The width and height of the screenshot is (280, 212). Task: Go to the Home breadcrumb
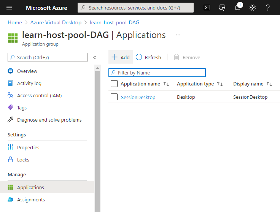(x=15, y=22)
